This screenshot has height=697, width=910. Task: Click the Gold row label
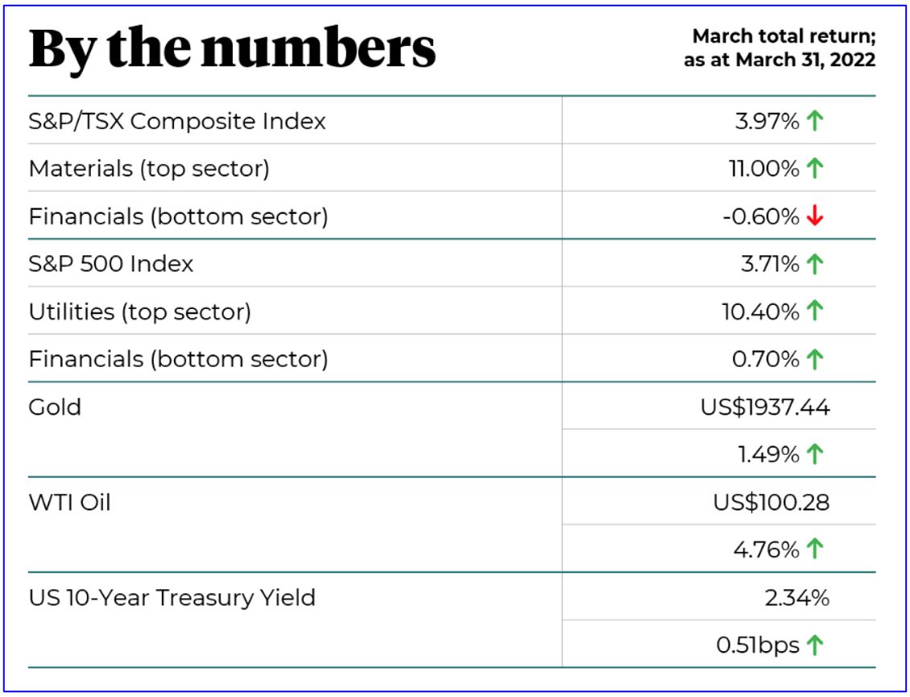[x=55, y=406]
